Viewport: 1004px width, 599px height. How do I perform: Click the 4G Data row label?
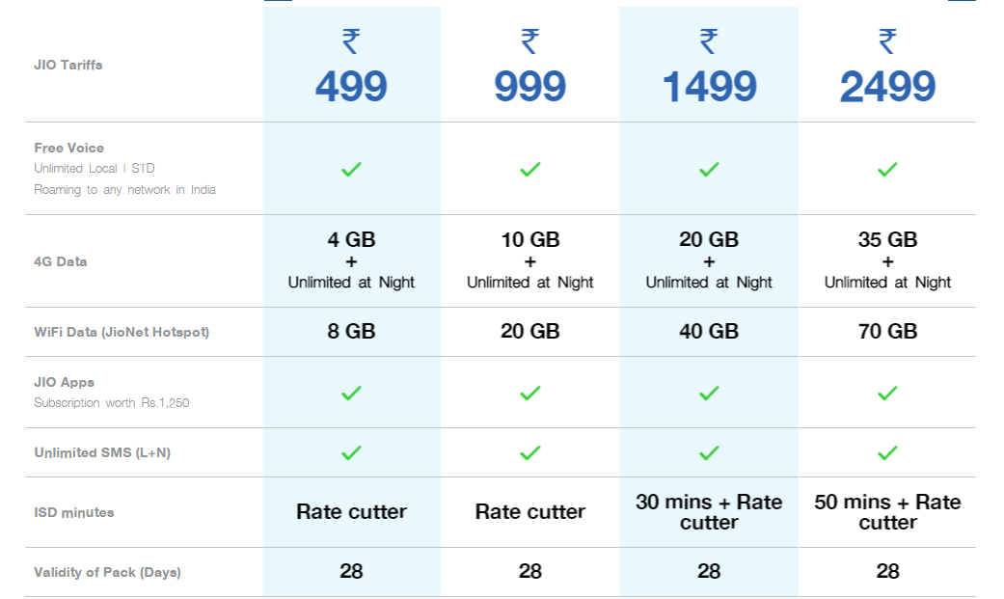click(x=61, y=261)
